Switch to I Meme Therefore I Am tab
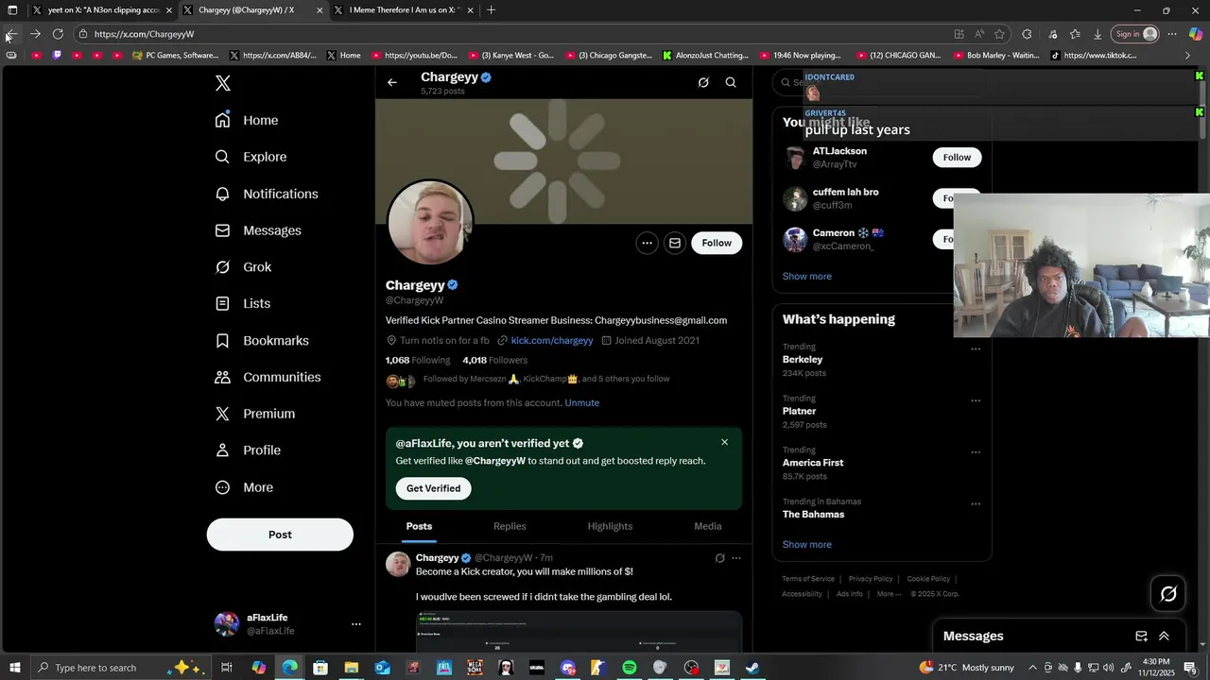This screenshot has height=680, width=1210. point(404,10)
